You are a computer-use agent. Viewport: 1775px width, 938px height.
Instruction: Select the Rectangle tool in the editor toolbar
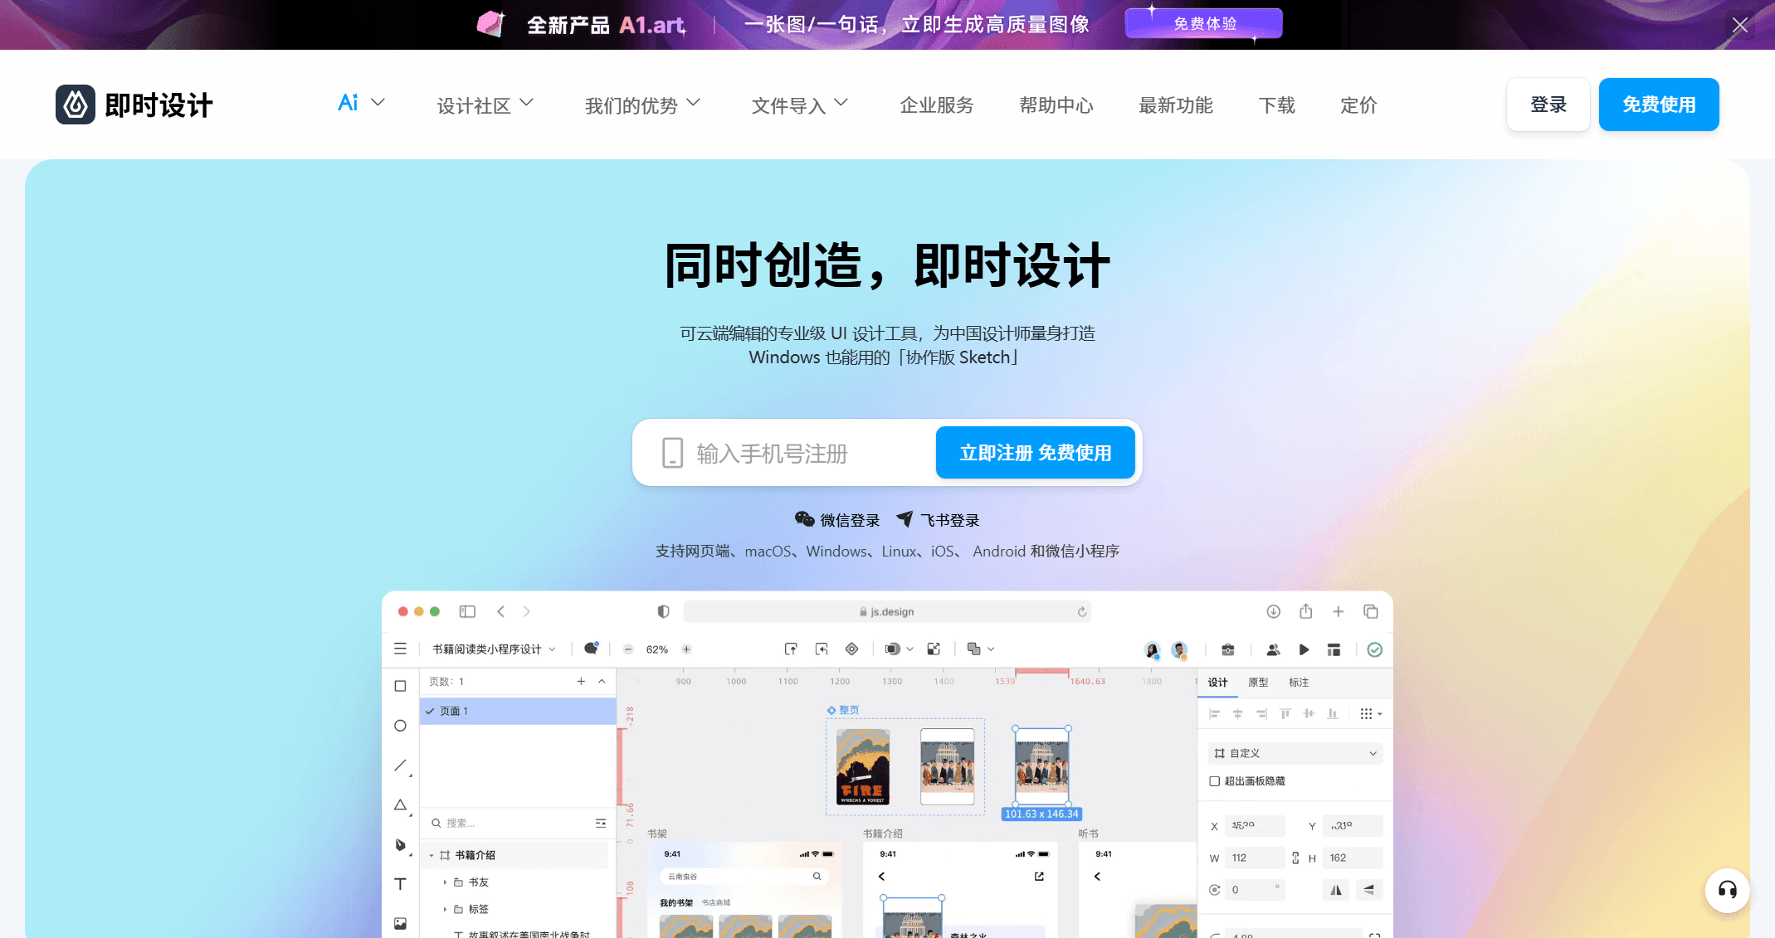(x=400, y=686)
